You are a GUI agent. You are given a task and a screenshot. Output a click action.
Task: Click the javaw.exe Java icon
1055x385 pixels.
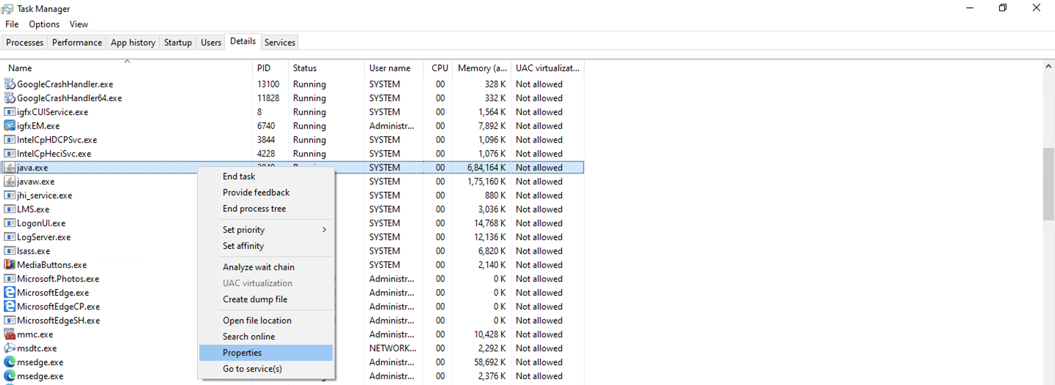pyautogui.click(x=10, y=182)
